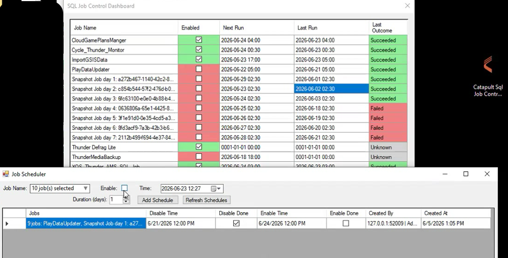Check Enabled for Snapshot Job day 3

pos(199,98)
